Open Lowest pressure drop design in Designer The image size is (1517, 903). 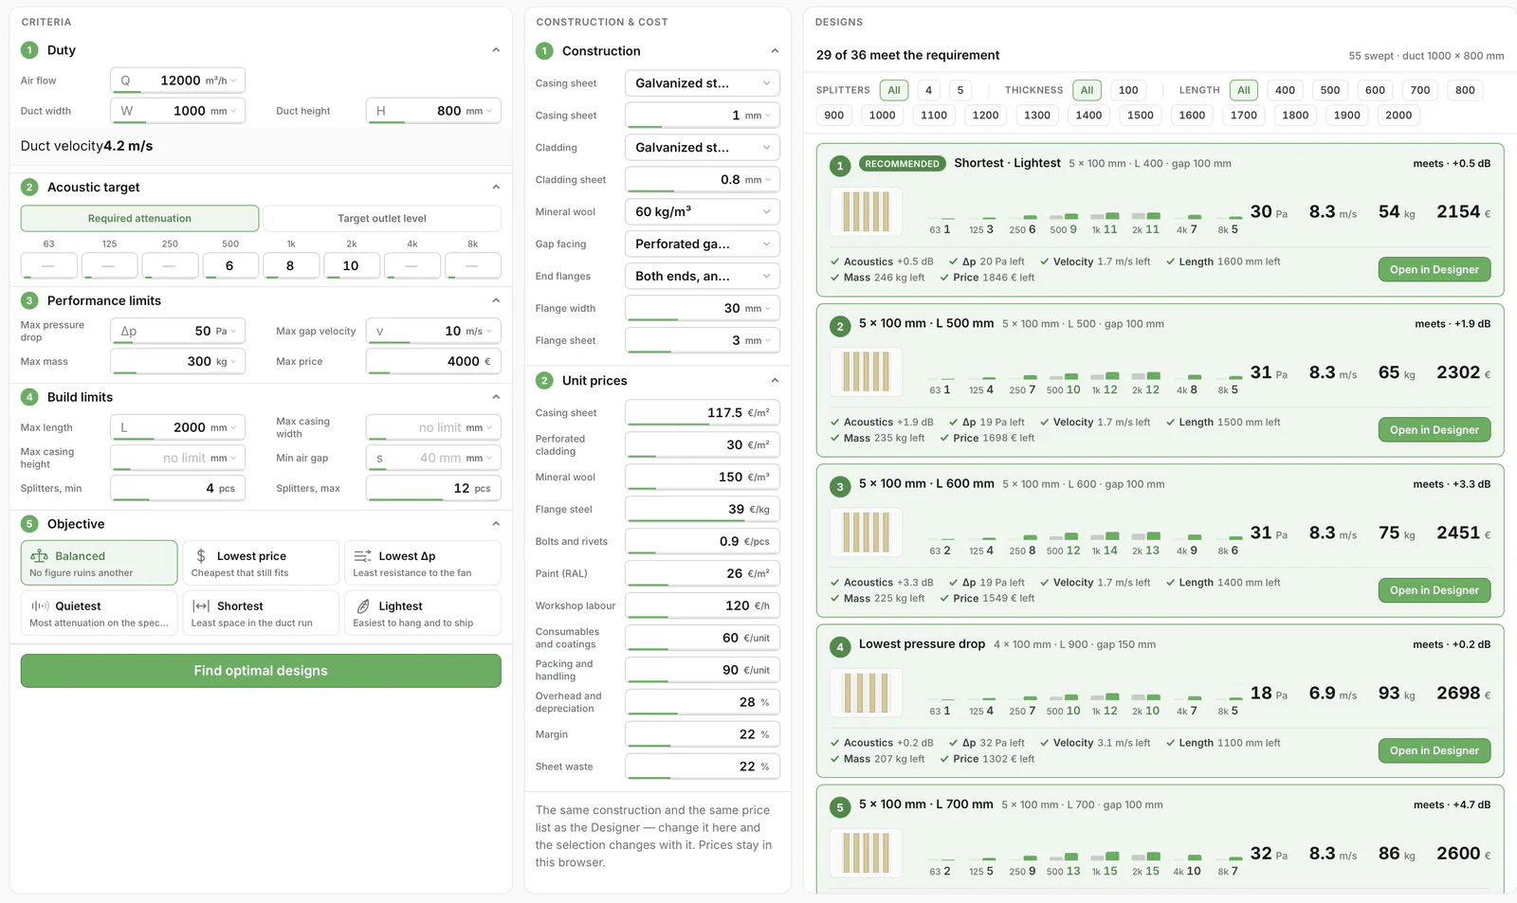[x=1434, y=750]
